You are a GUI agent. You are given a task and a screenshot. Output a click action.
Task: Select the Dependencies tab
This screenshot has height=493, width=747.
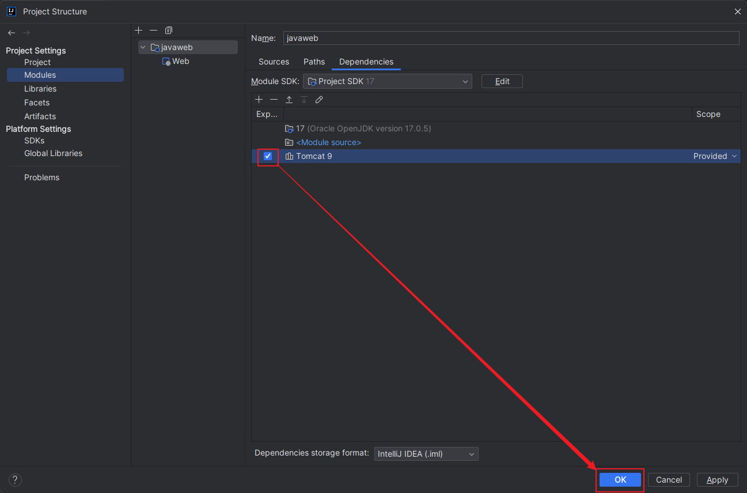click(366, 62)
